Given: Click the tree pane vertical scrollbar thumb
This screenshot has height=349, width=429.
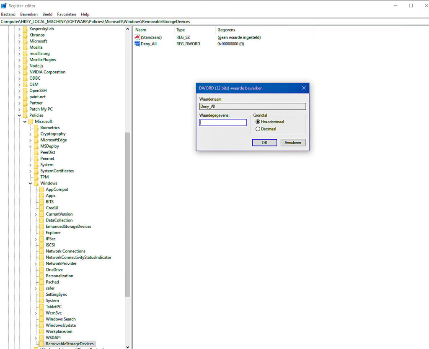Looking at the screenshot, I should tap(127, 214).
